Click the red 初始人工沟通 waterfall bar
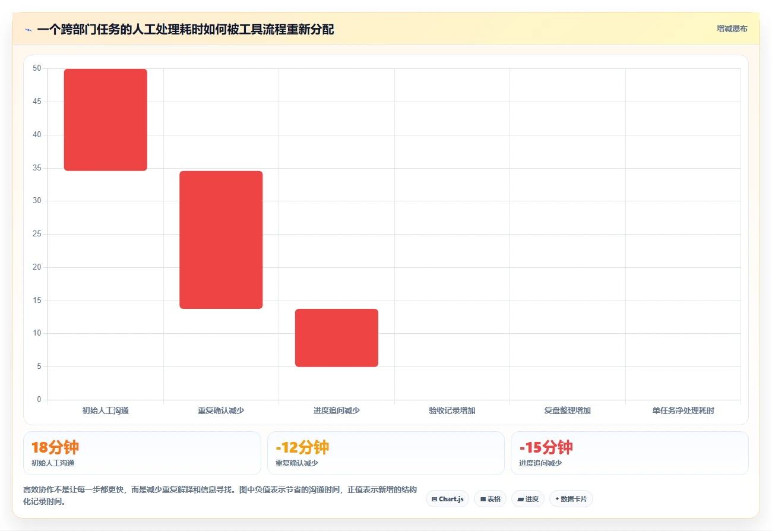Screen dimensions: 772x531 (x=106, y=120)
